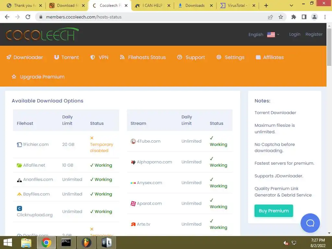Click the Anonfiles.com filehost
This screenshot has width=332, height=249.
coord(35,180)
